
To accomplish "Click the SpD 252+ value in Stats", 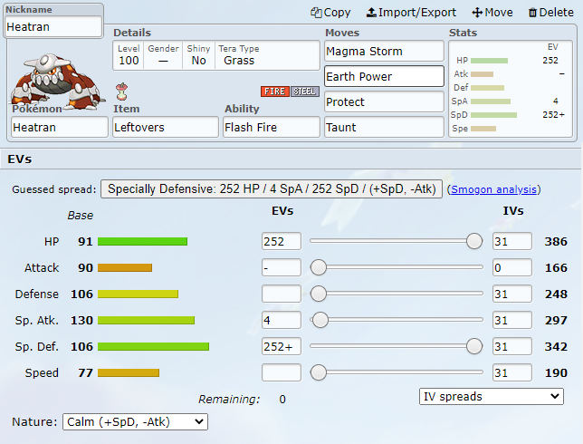I will point(553,115).
